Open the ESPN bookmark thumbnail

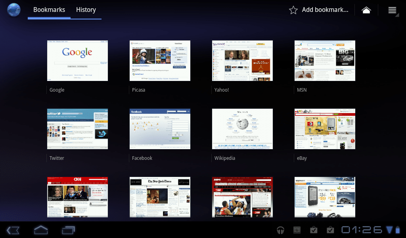point(242,197)
